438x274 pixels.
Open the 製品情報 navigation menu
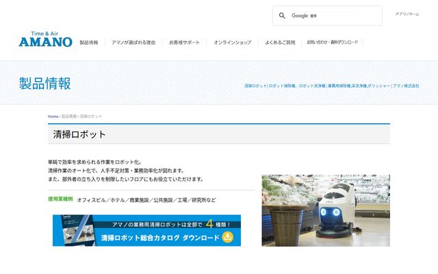89,42
